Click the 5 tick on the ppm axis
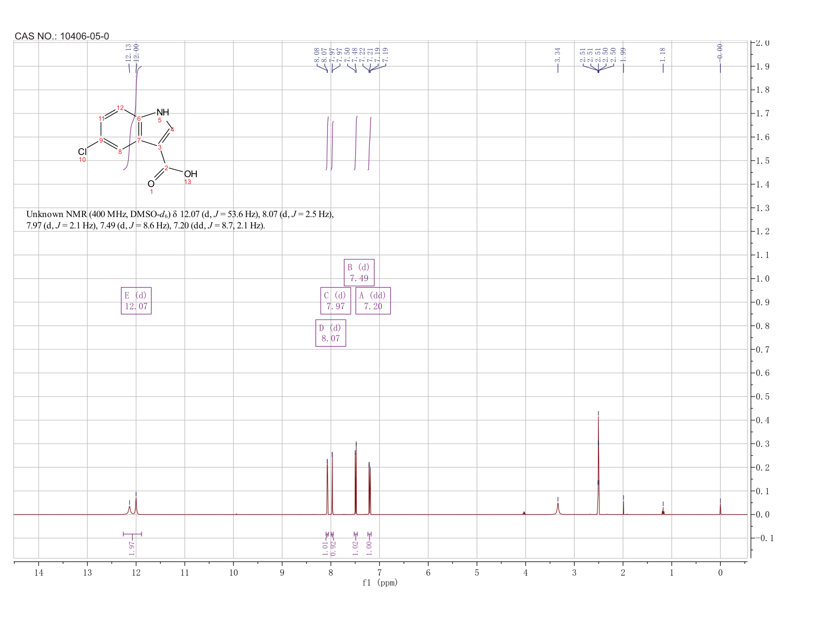 [477, 573]
